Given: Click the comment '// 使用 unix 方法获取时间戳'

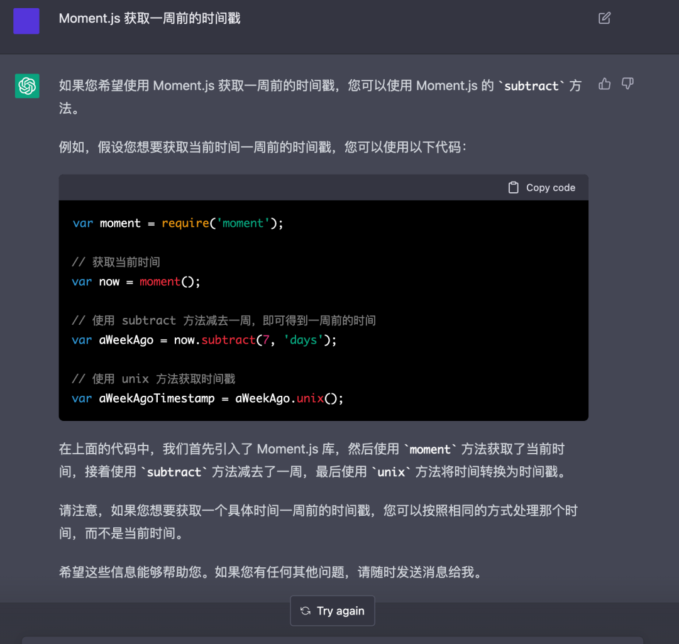Looking at the screenshot, I should (x=153, y=379).
